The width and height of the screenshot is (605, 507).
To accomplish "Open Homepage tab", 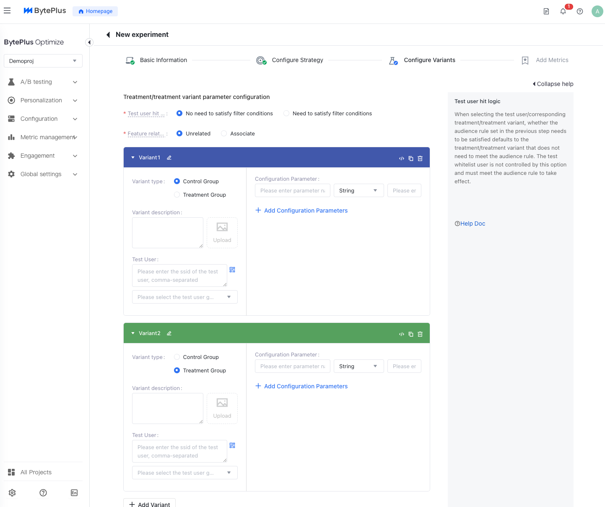I will (x=95, y=11).
